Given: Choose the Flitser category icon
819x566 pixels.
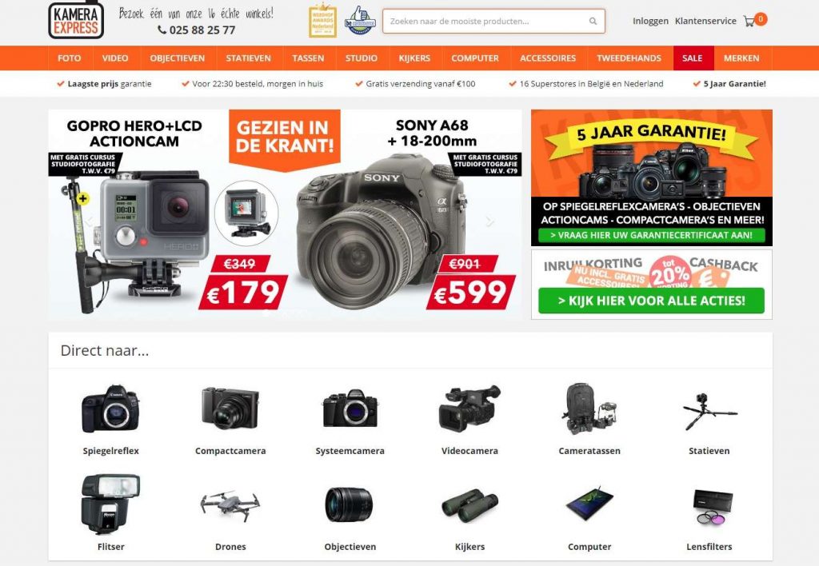Looking at the screenshot, I should [110, 504].
